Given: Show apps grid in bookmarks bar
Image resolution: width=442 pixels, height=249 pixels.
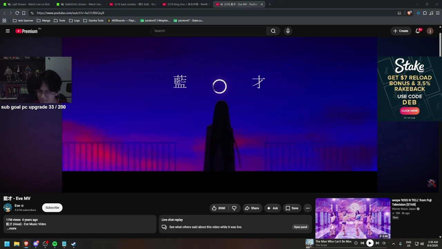Looking at the screenshot, I should (4, 20).
